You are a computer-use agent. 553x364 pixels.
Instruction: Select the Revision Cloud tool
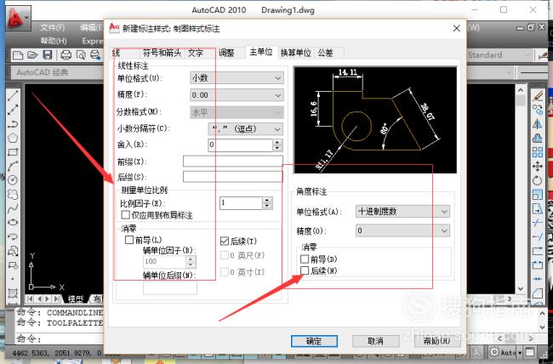click(x=13, y=195)
